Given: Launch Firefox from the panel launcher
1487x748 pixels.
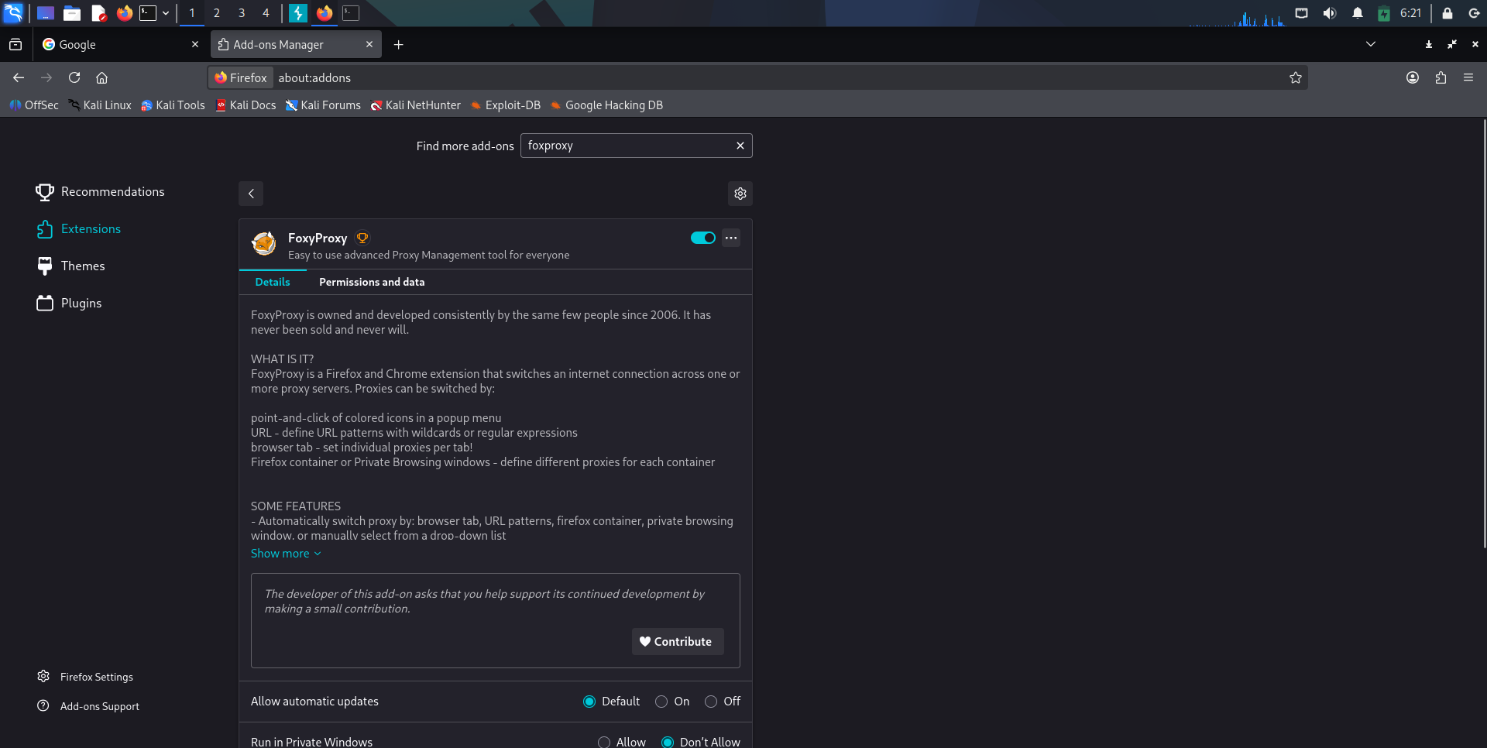Looking at the screenshot, I should [124, 13].
